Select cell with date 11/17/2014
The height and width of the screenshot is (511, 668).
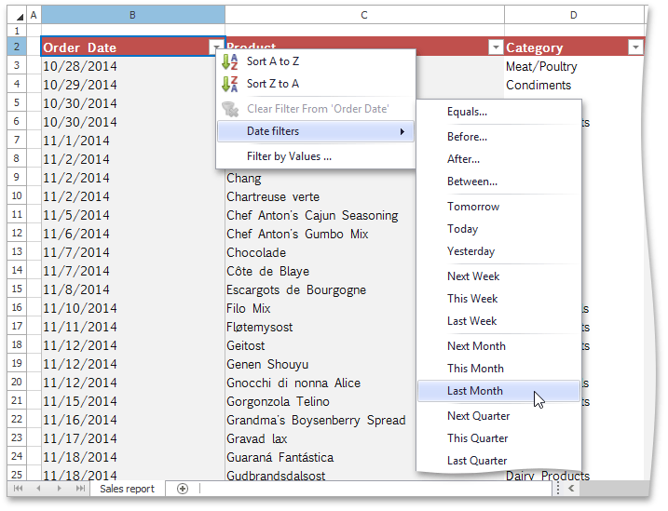point(133,438)
